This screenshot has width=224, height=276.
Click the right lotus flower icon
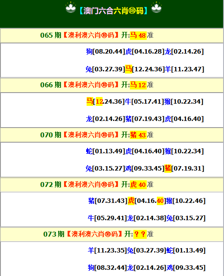156,8
